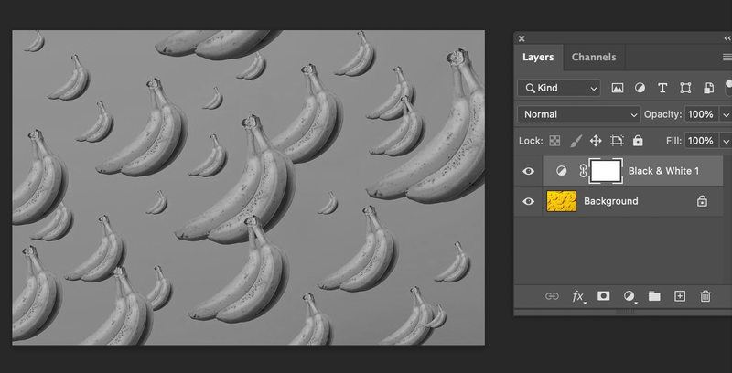Hide the Black & White 1 layer
Screen dimensions: 732x373
coord(528,171)
